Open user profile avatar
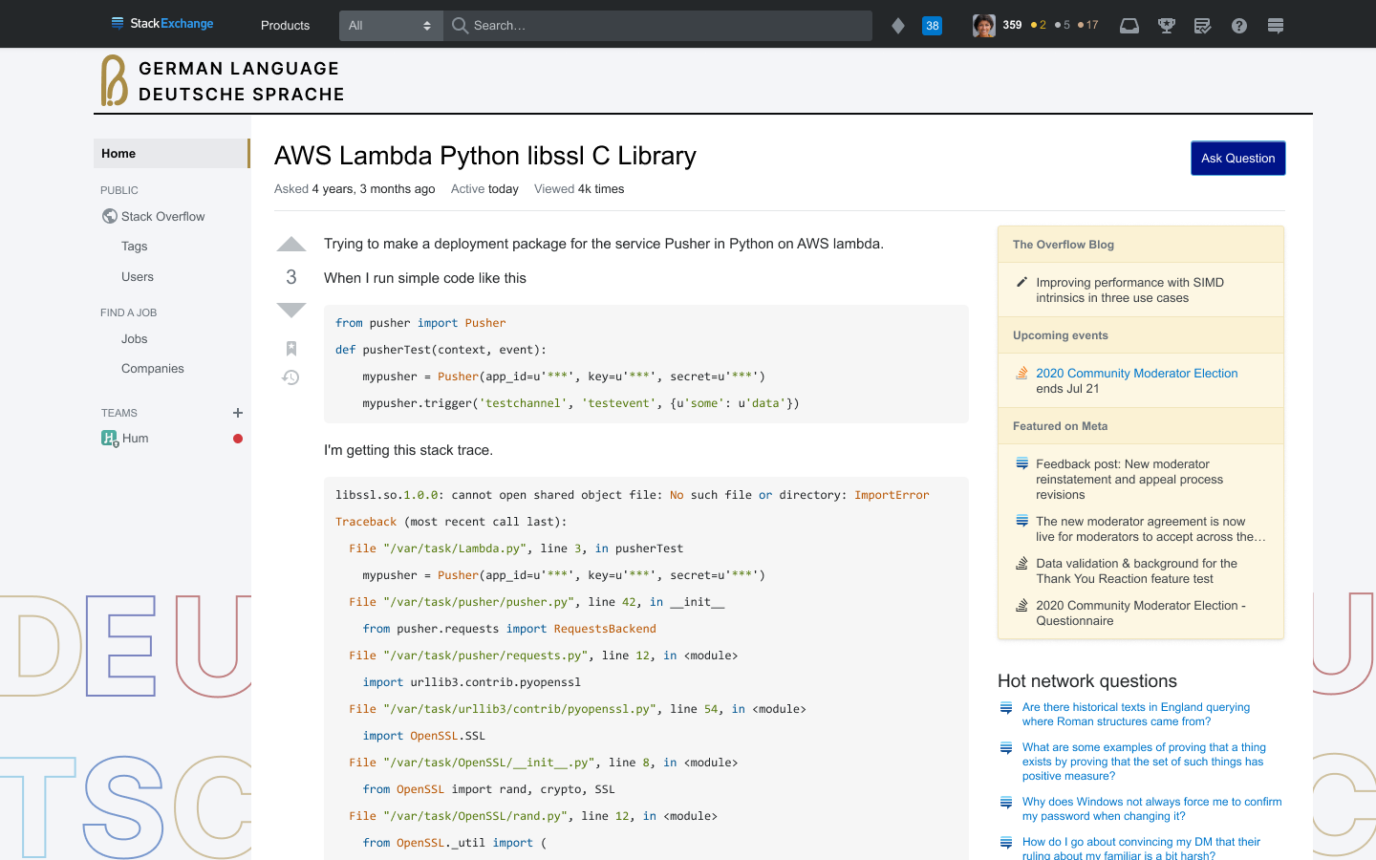The height and width of the screenshot is (860, 1376). coord(984,26)
